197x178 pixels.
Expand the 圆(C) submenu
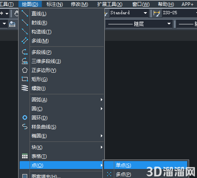pyautogui.click(x=62, y=108)
